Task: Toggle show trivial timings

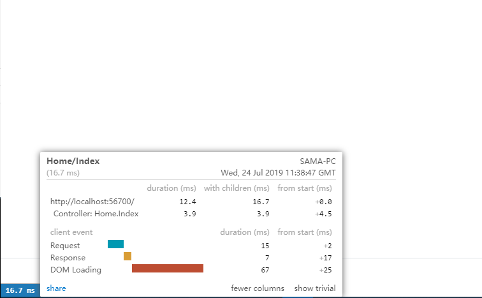Action: (314, 288)
